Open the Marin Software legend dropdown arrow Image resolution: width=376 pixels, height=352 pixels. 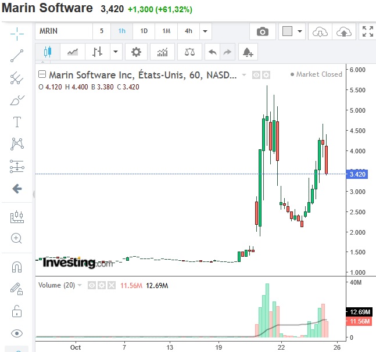point(244,75)
